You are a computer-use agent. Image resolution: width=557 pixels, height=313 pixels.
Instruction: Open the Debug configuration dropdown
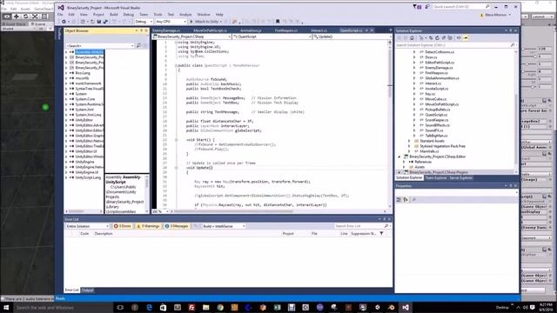click(144, 22)
